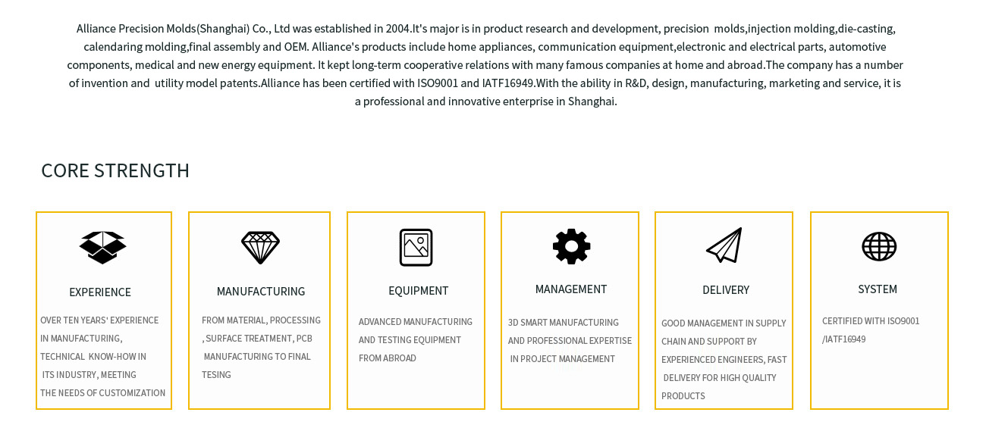Select the MANUFACTURING card title

click(261, 292)
